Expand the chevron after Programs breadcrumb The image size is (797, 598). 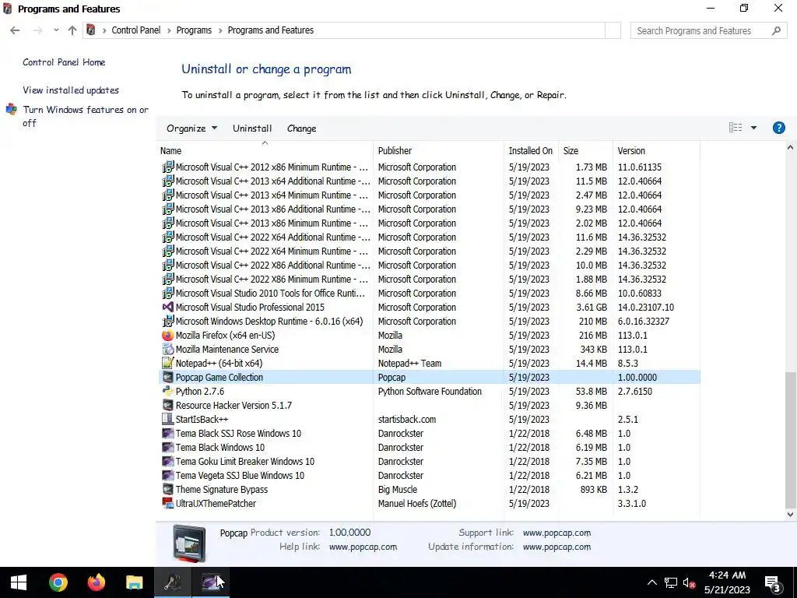[220, 30]
